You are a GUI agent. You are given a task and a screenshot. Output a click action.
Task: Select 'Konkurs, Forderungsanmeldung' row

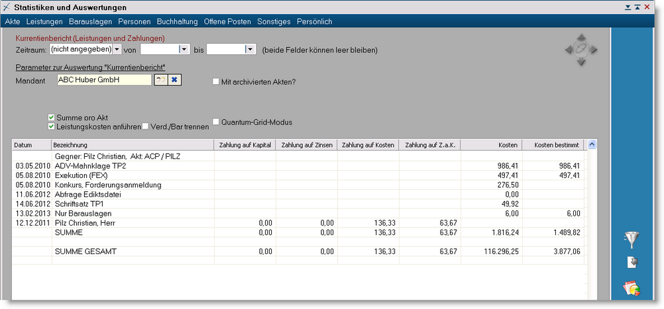click(298, 185)
